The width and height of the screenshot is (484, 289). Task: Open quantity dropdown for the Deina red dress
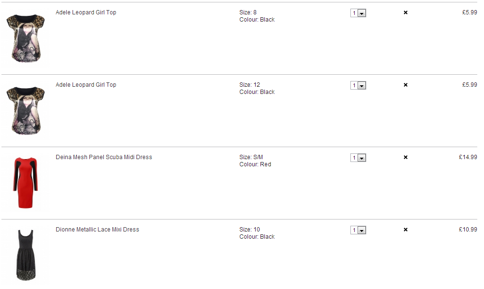[x=358, y=158]
